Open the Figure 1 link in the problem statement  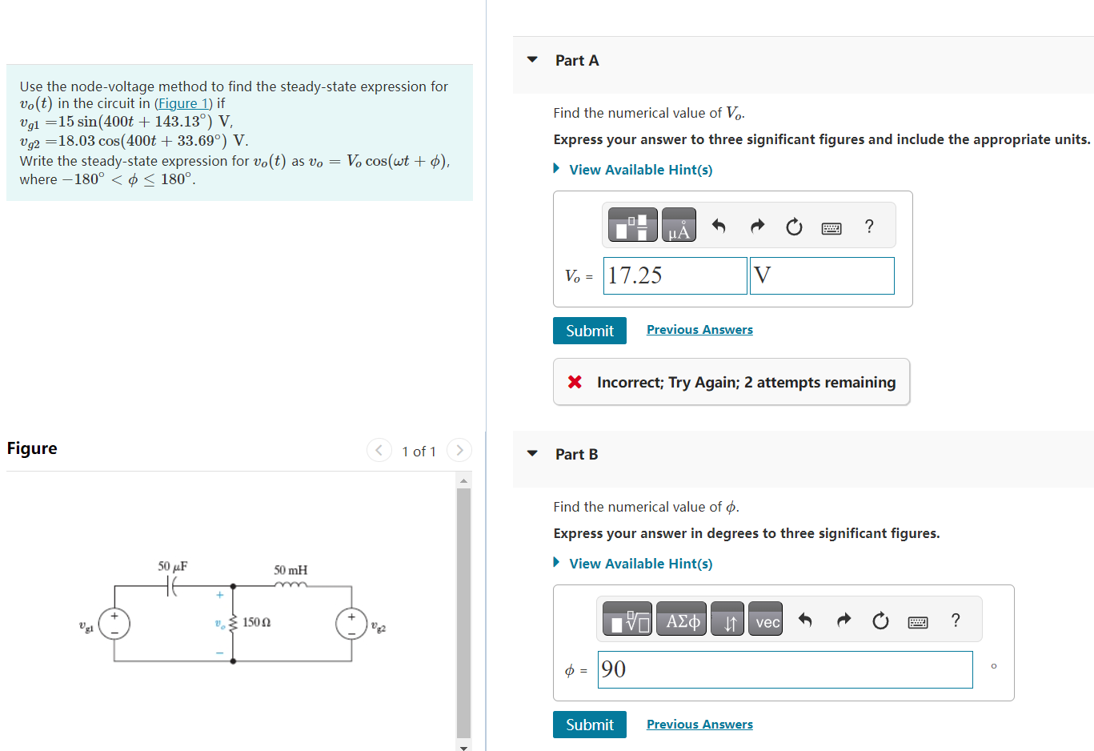click(183, 102)
